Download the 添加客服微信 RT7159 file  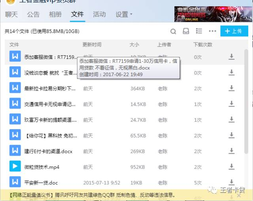pos(232,57)
